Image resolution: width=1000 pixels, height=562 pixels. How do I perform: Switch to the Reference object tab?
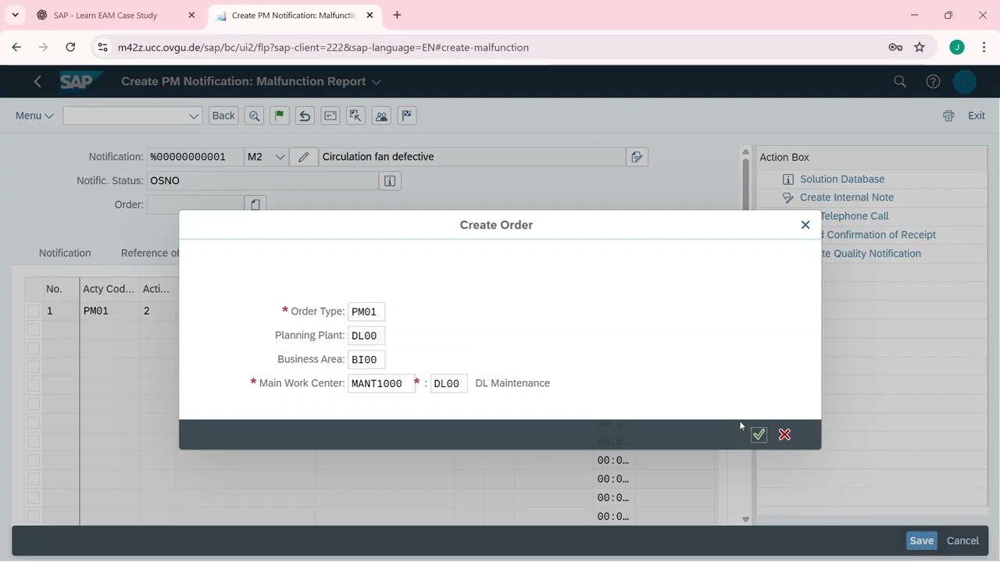(150, 253)
